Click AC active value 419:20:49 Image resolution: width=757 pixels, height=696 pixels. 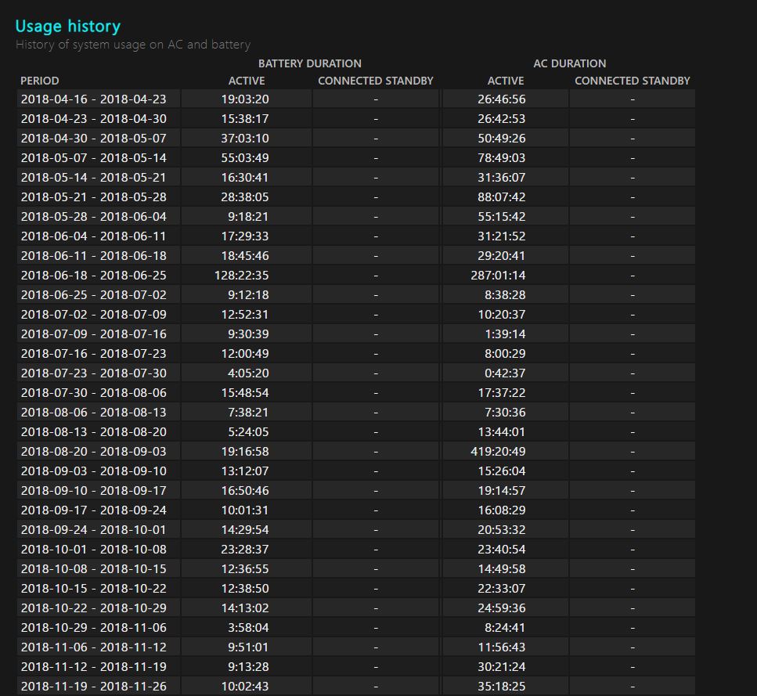[498, 451]
